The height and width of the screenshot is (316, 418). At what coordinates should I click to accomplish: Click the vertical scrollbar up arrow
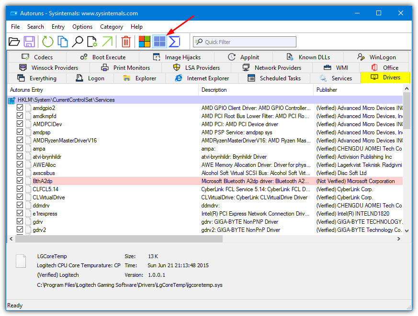tap(407, 88)
